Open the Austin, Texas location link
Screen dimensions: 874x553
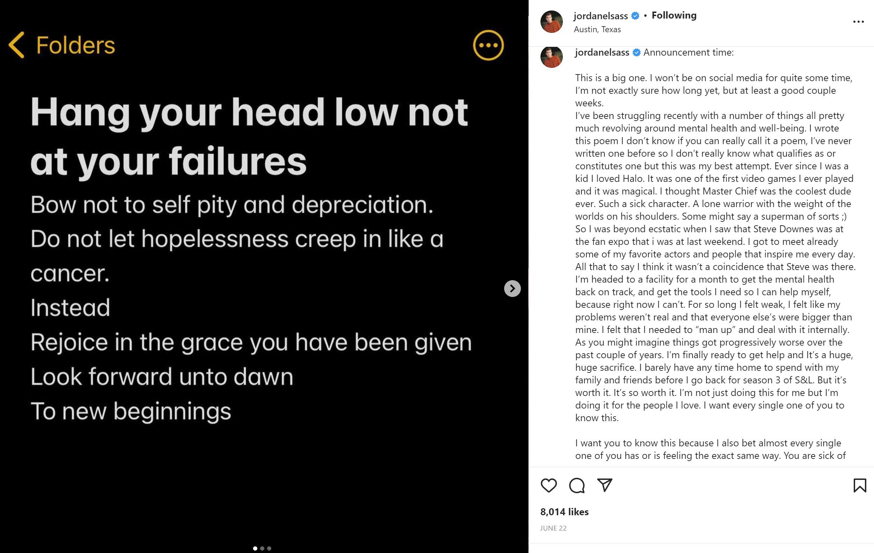[x=597, y=29]
